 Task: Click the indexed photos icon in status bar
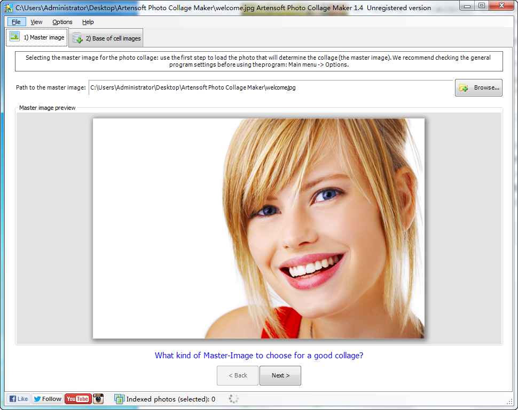(x=119, y=399)
